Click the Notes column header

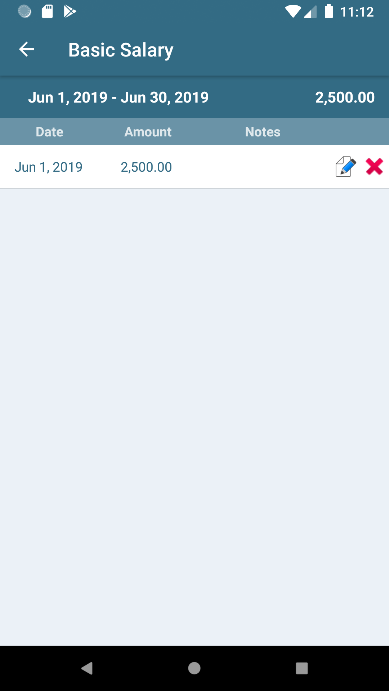(x=263, y=132)
